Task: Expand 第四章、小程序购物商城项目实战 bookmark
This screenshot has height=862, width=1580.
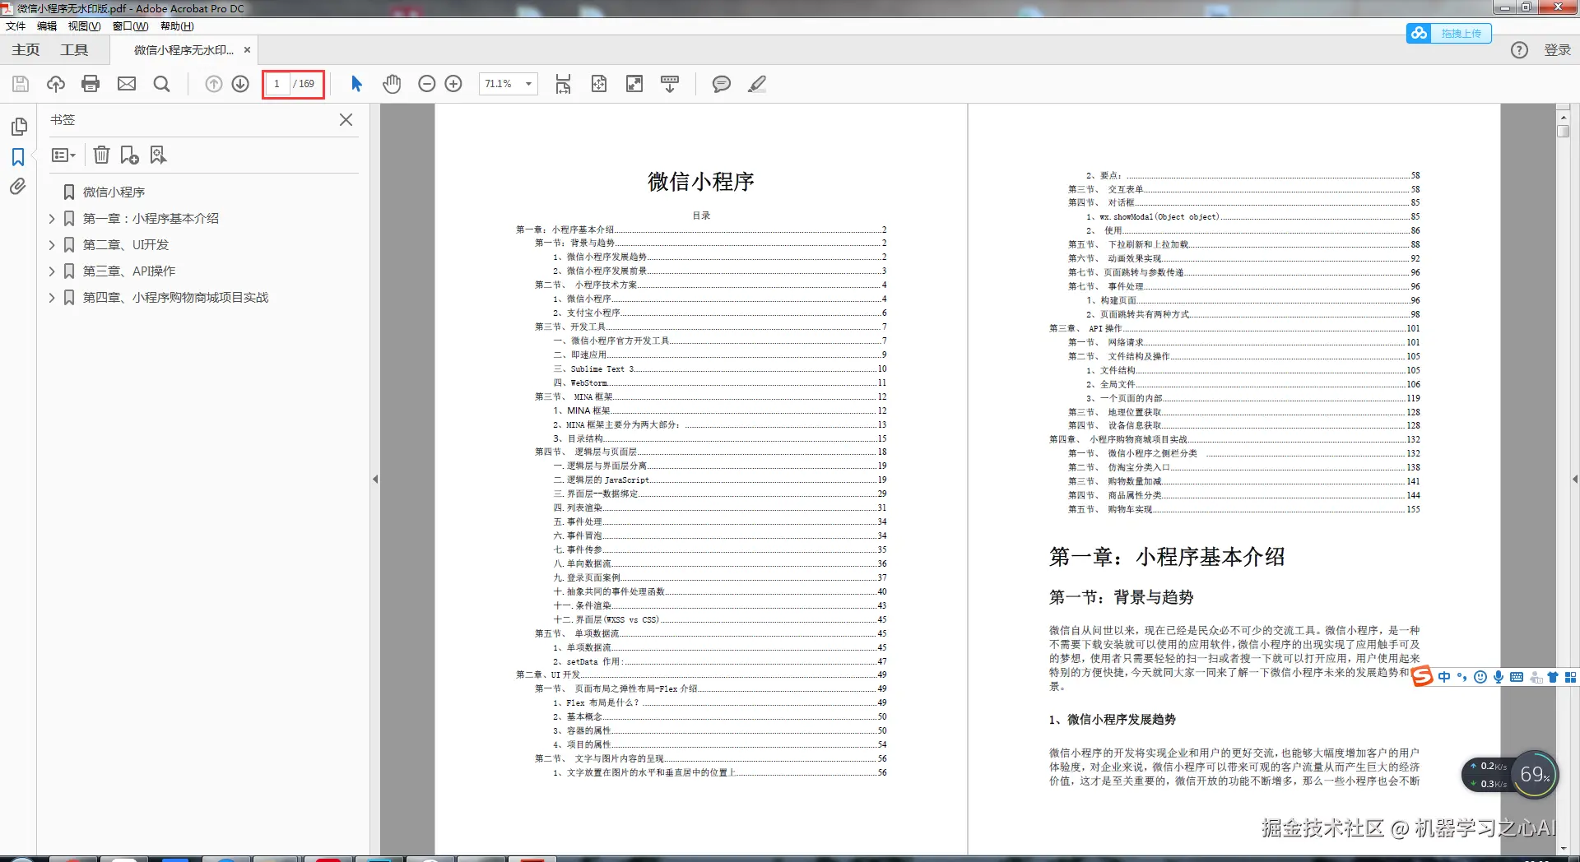Action: 52,298
